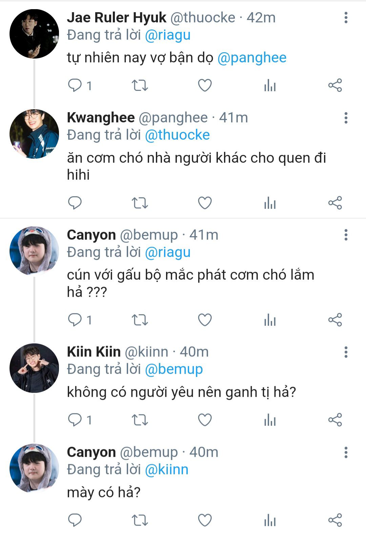366x535 pixels.
Task: Open the @kiinn link in Canyon's reply
Action: (166, 470)
